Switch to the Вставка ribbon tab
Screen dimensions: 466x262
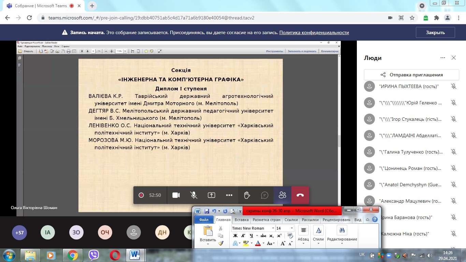click(x=242, y=220)
